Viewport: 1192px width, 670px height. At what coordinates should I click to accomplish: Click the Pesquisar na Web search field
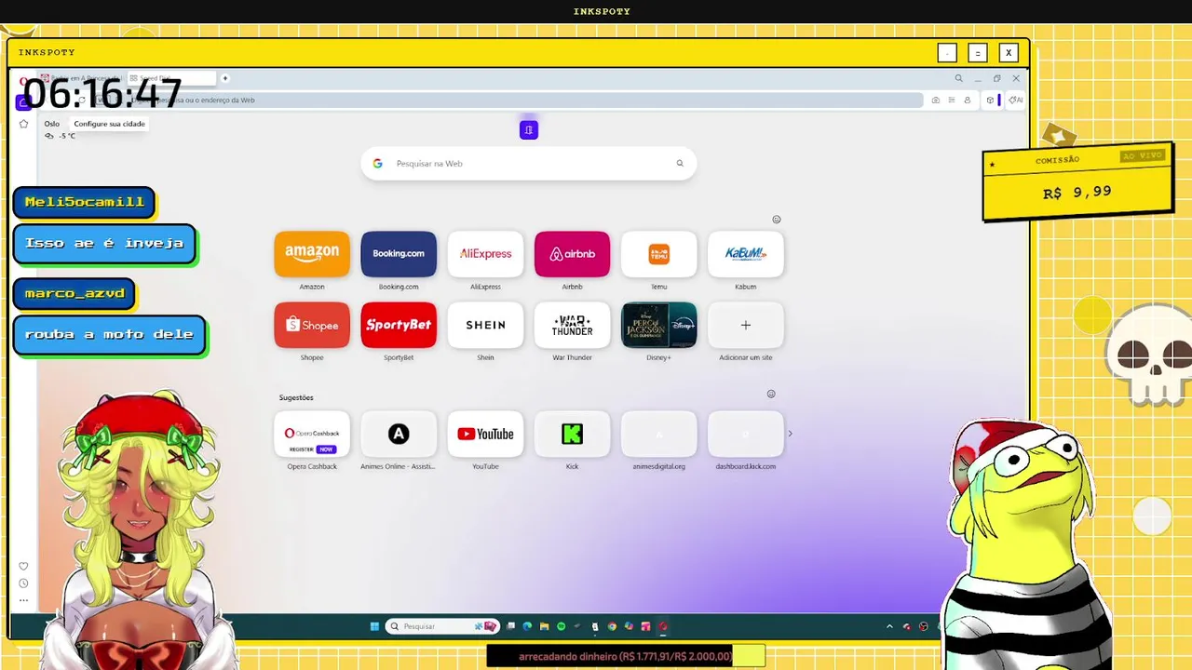coord(528,164)
